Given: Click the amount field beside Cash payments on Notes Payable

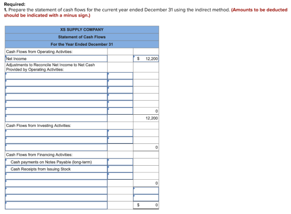Looking at the screenshot, I should tap(120, 162).
